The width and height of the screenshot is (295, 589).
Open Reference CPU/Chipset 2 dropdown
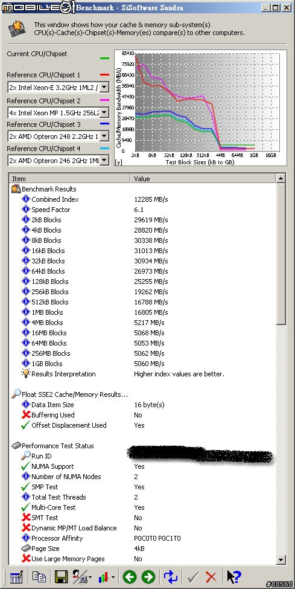click(x=104, y=112)
